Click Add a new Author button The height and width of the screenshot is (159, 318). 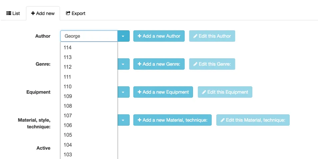point(159,36)
